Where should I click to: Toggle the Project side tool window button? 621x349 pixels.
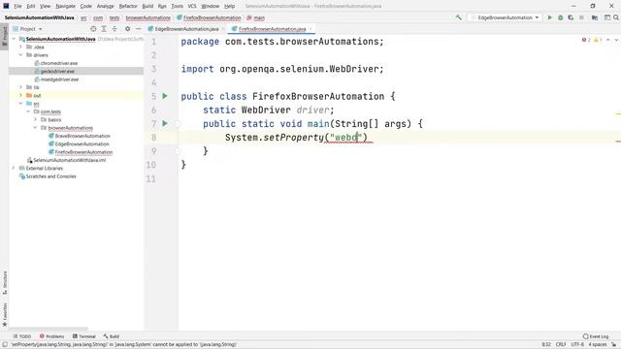(5, 36)
